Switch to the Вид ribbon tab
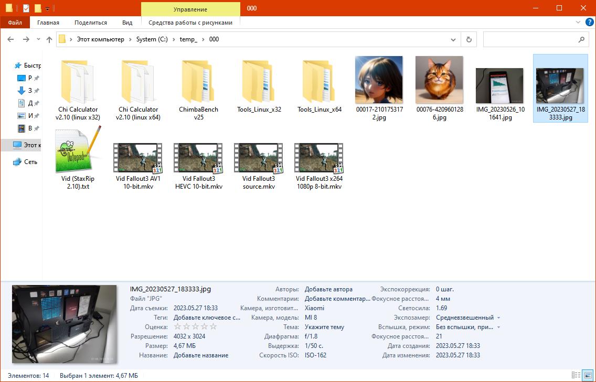The height and width of the screenshot is (382, 596). (x=127, y=23)
